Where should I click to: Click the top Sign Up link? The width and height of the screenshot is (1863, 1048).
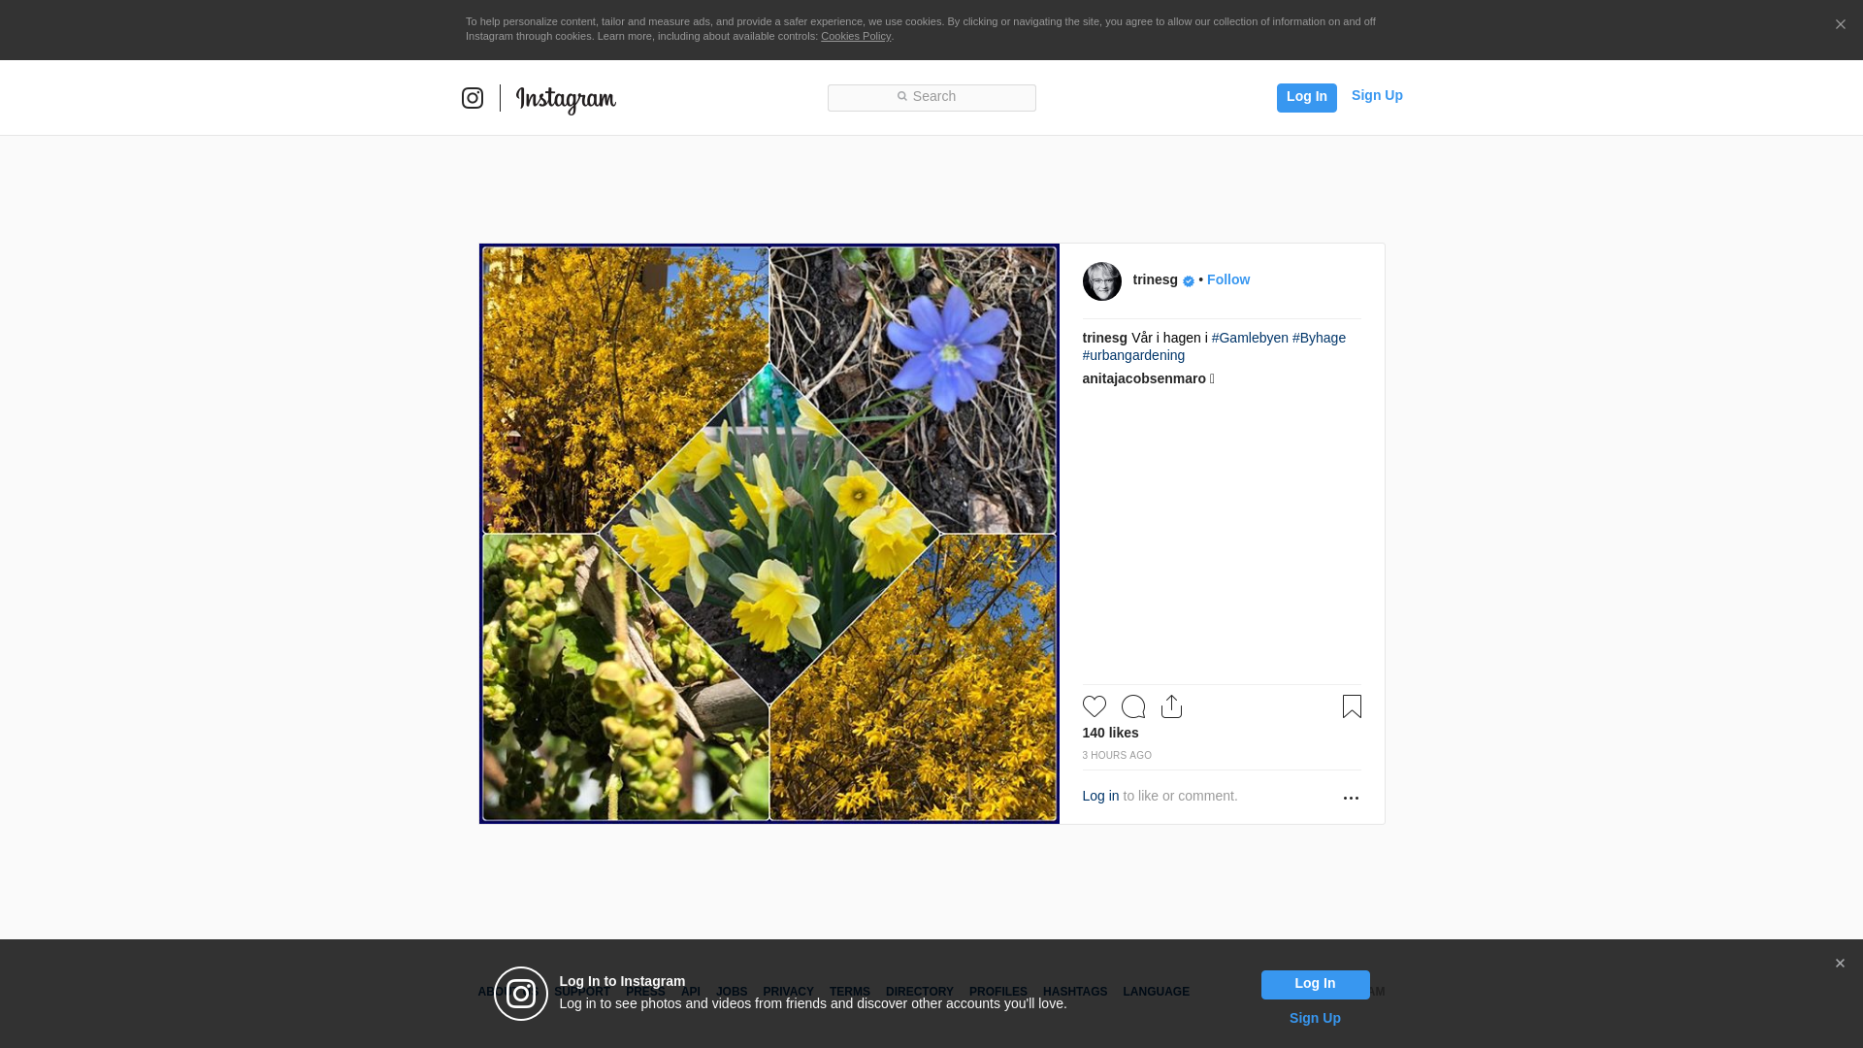point(1376,95)
